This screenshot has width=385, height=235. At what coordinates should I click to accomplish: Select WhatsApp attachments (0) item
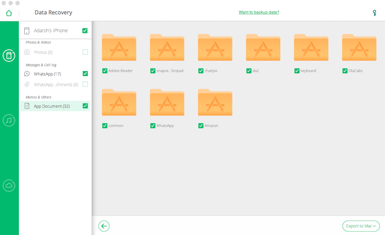(x=56, y=85)
